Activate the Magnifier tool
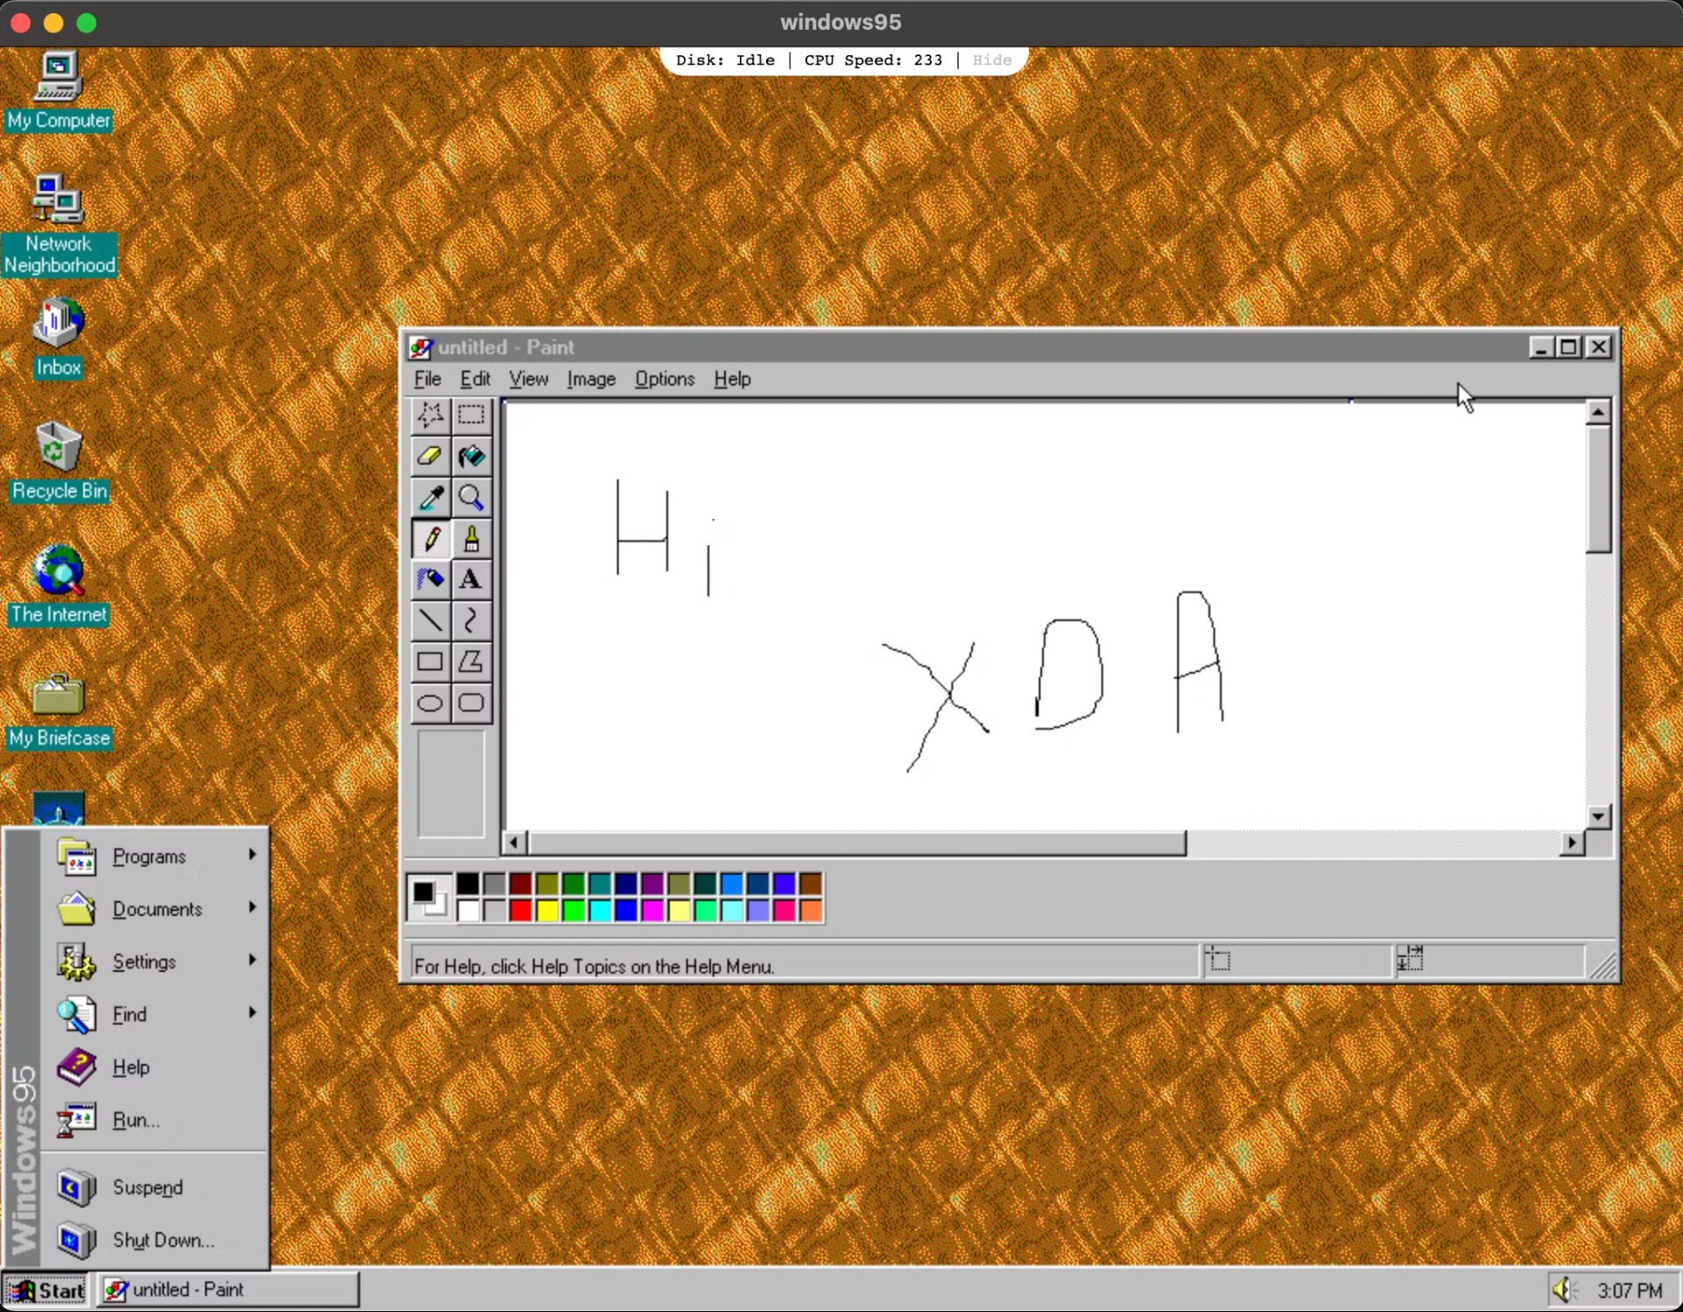The width and height of the screenshot is (1683, 1312). coord(471,498)
